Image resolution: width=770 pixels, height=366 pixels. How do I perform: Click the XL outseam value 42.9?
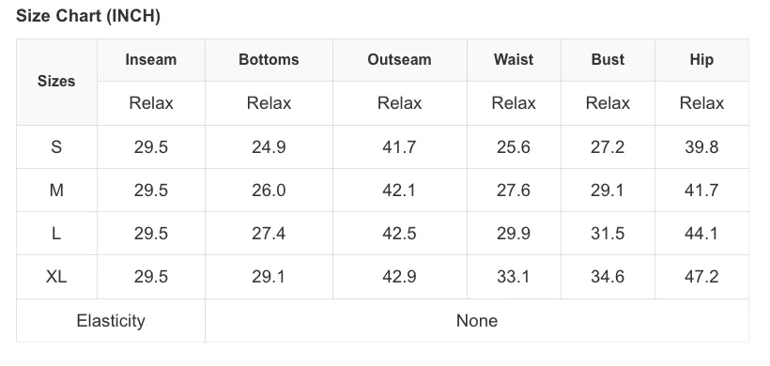pyautogui.click(x=399, y=277)
